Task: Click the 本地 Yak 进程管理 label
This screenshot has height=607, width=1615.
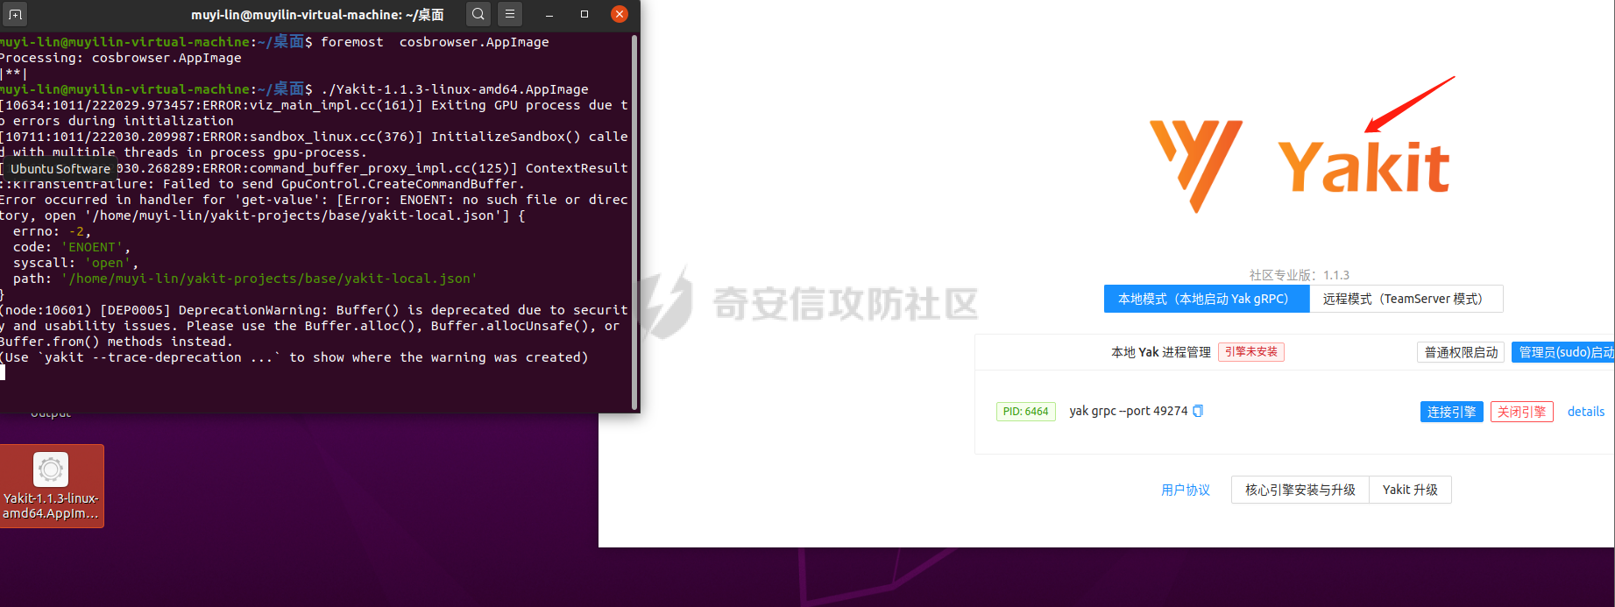Action: (1160, 352)
